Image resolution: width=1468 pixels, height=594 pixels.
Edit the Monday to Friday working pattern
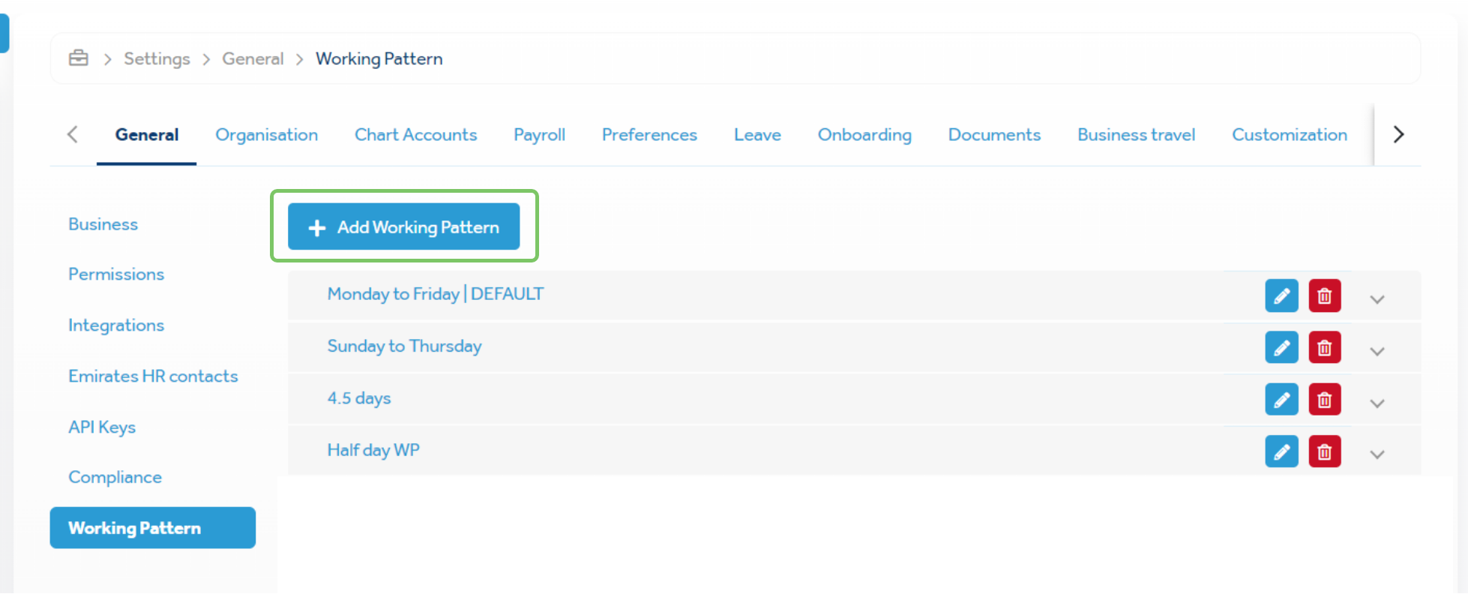coord(1281,295)
